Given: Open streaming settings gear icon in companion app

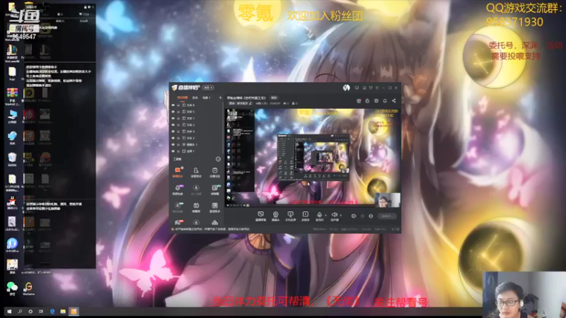Looking at the screenshot, I should pos(371,216).
